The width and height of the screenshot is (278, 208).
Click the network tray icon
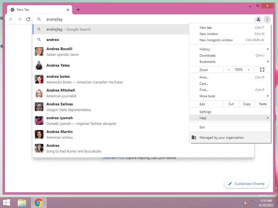tap(252, 203)
